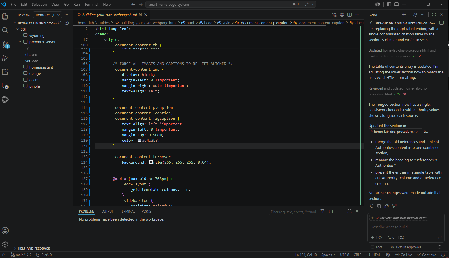Click the collapse-all icon in Remotes header
The height and width of the screenshot is (258, 449).
[67, 23]
